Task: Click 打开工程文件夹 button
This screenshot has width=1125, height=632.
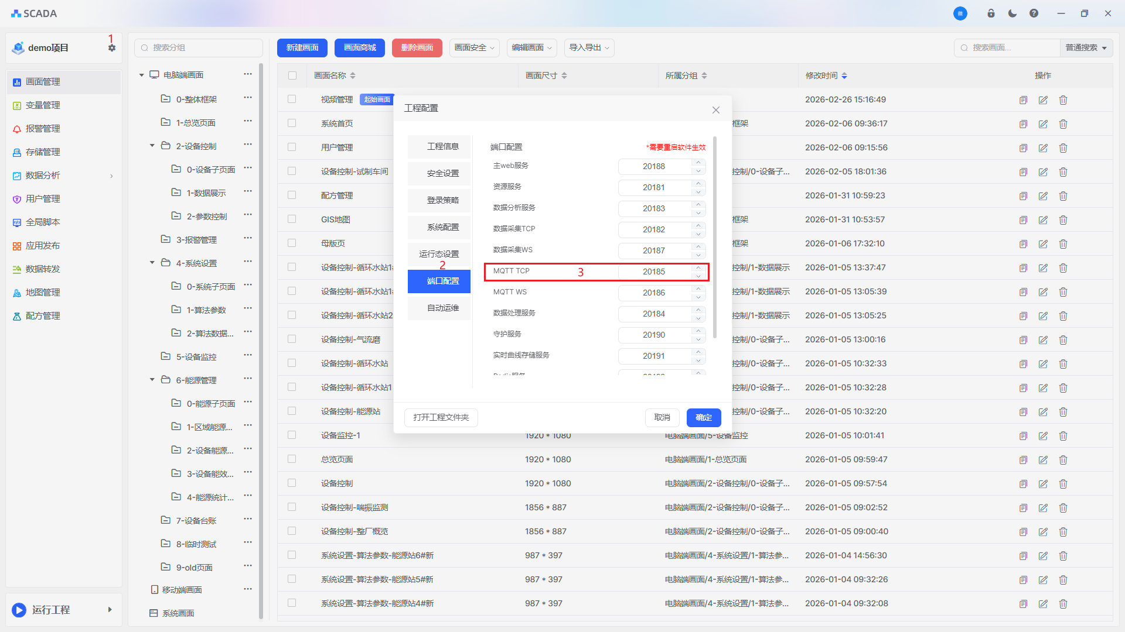Action: click(x=441, y=417)
